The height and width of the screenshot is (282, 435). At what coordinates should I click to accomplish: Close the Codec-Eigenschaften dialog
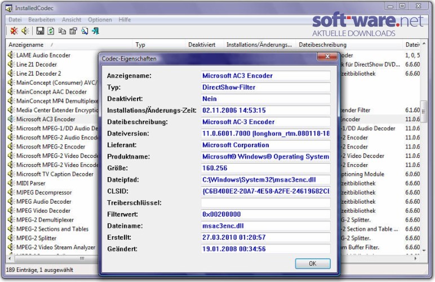click(x=327, y=56)
